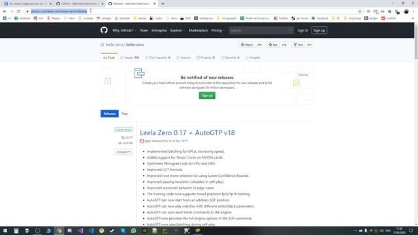Open the Patreon bookmark
418x235 pixels.
(281, 18)
